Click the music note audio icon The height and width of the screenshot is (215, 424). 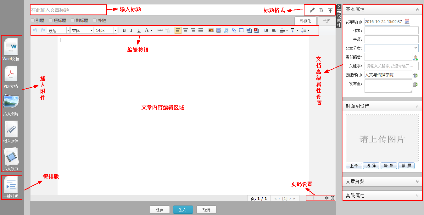click(226, 30)
